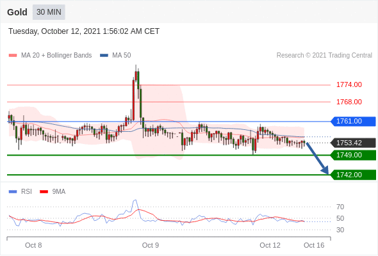Click the Oct 12 date axis label

pos(270,245)
